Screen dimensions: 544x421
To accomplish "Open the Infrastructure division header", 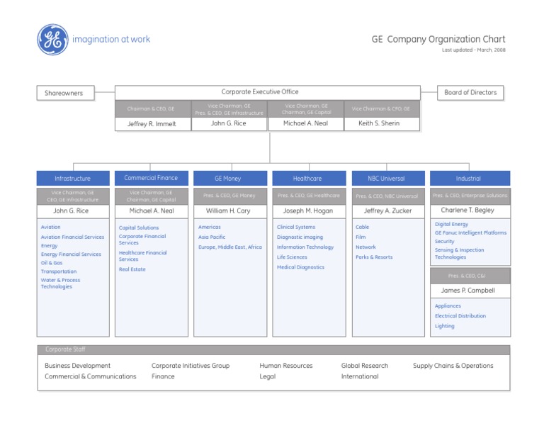I will 73,179.
